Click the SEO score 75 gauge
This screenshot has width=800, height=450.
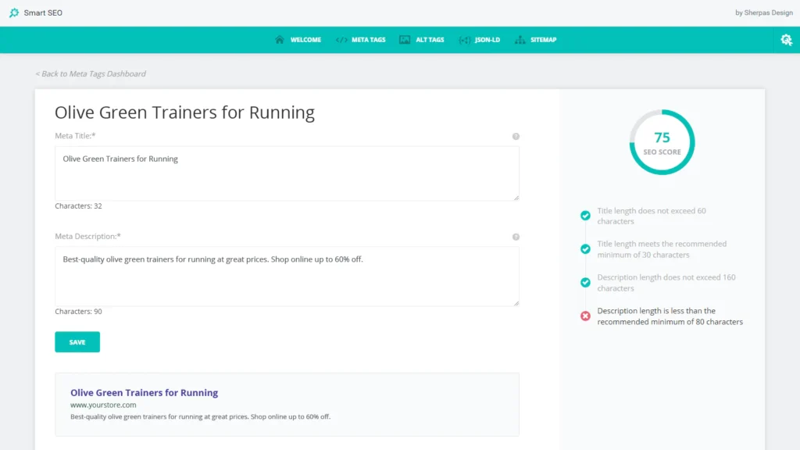click(x=662, y=142)
